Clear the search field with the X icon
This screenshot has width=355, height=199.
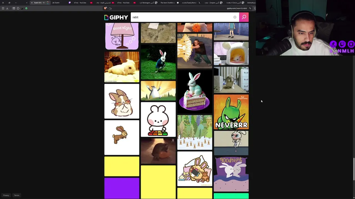click(235, 17)
